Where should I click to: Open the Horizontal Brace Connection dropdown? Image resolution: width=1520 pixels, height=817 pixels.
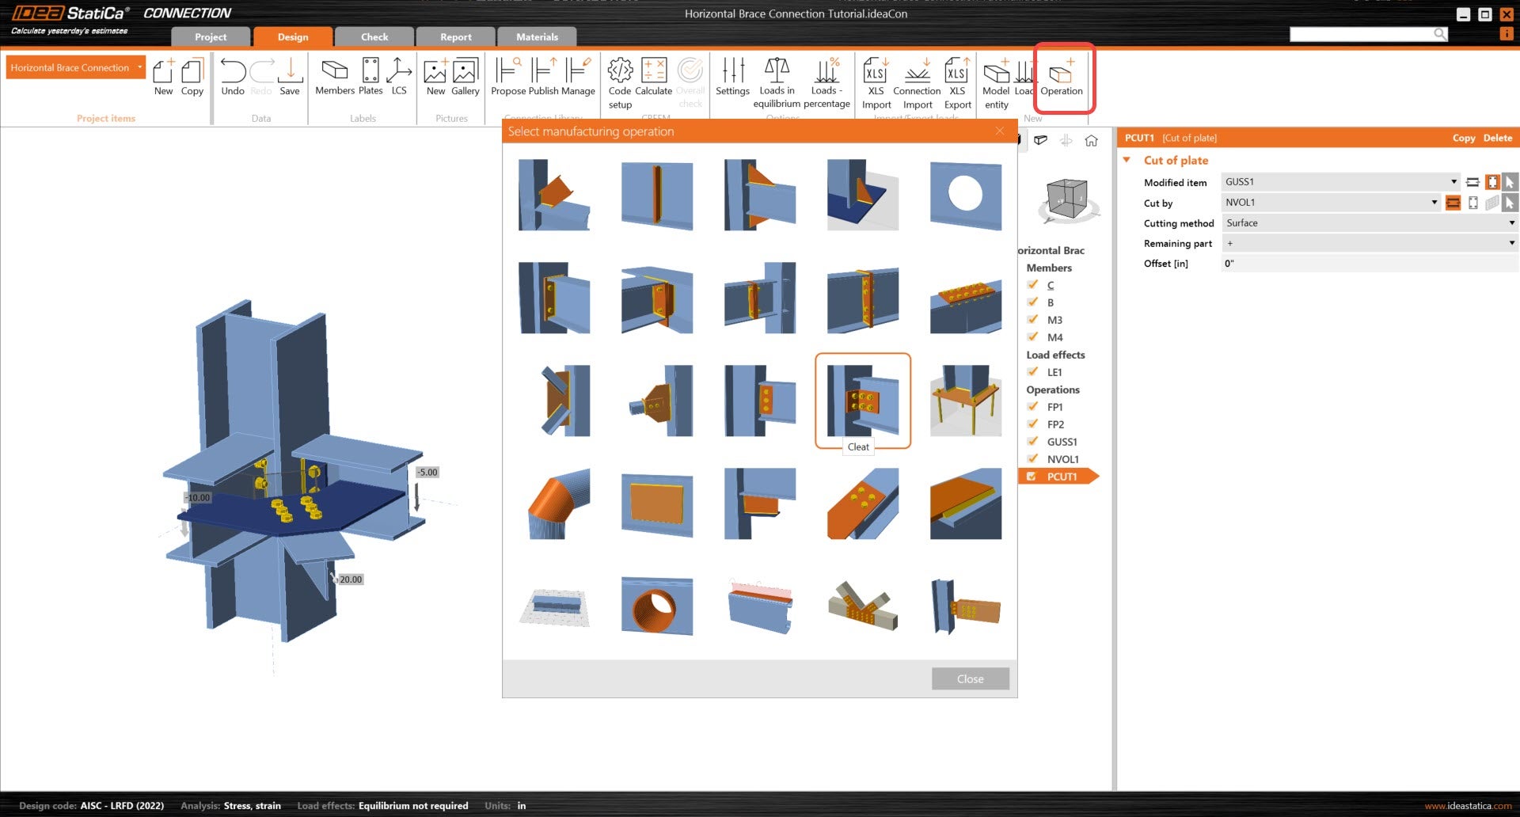point(76,67)
